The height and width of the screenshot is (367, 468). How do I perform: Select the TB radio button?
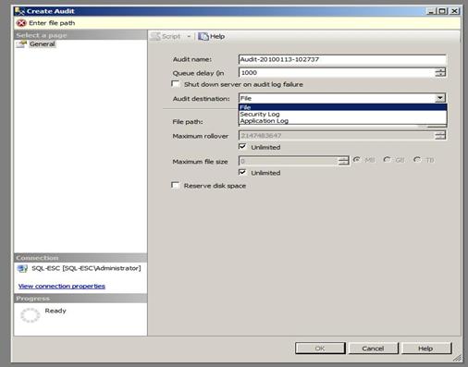(x=417, y=160)
